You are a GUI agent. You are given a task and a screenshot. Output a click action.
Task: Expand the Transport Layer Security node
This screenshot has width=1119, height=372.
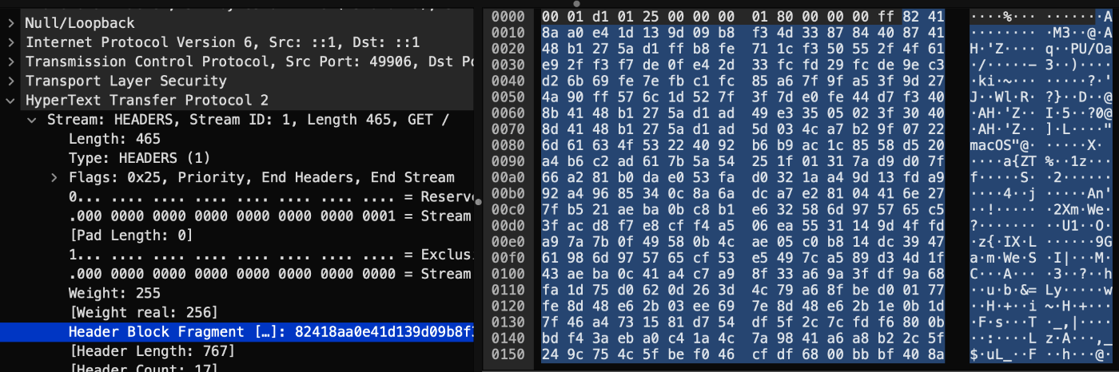tap(11, 81)
